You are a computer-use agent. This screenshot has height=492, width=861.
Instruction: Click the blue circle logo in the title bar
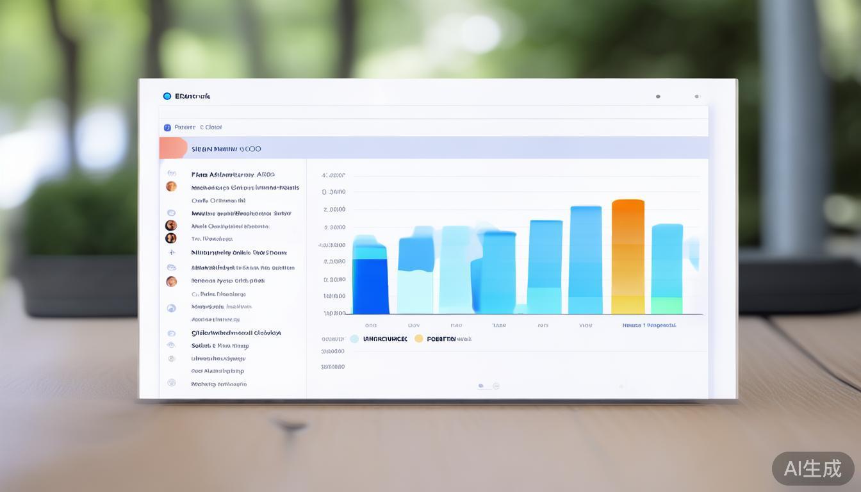[167, 96]
